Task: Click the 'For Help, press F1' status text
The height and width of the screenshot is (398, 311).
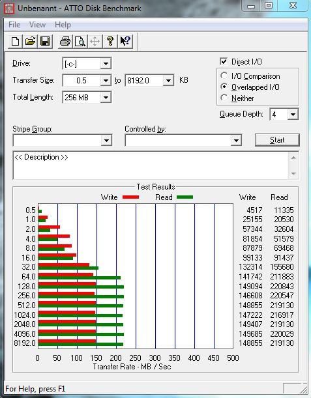Action: tap(35, 389)
